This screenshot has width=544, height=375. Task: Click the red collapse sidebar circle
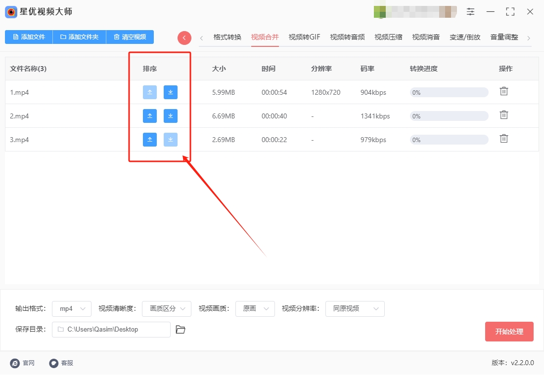[x=184, y=37]
